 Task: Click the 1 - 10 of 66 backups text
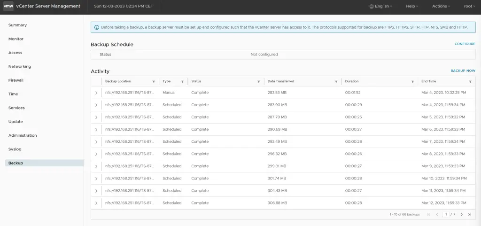tap(404, 214)
